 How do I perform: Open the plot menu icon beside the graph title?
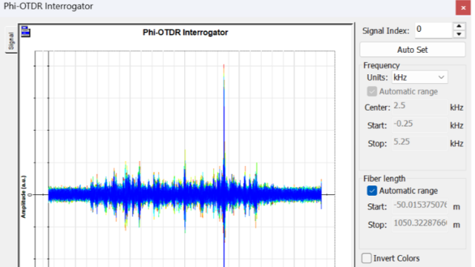26,32
